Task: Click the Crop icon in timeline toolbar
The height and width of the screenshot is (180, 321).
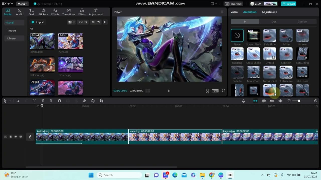Action: pos(101,101)
